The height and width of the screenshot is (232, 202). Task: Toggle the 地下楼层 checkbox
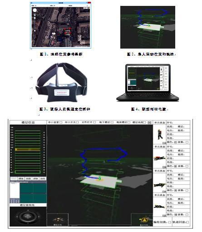[112, 122]
